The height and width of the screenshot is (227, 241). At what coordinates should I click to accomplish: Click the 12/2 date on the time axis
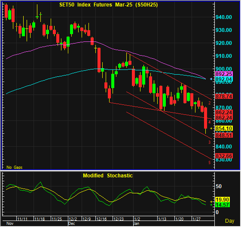pos(73,219)
